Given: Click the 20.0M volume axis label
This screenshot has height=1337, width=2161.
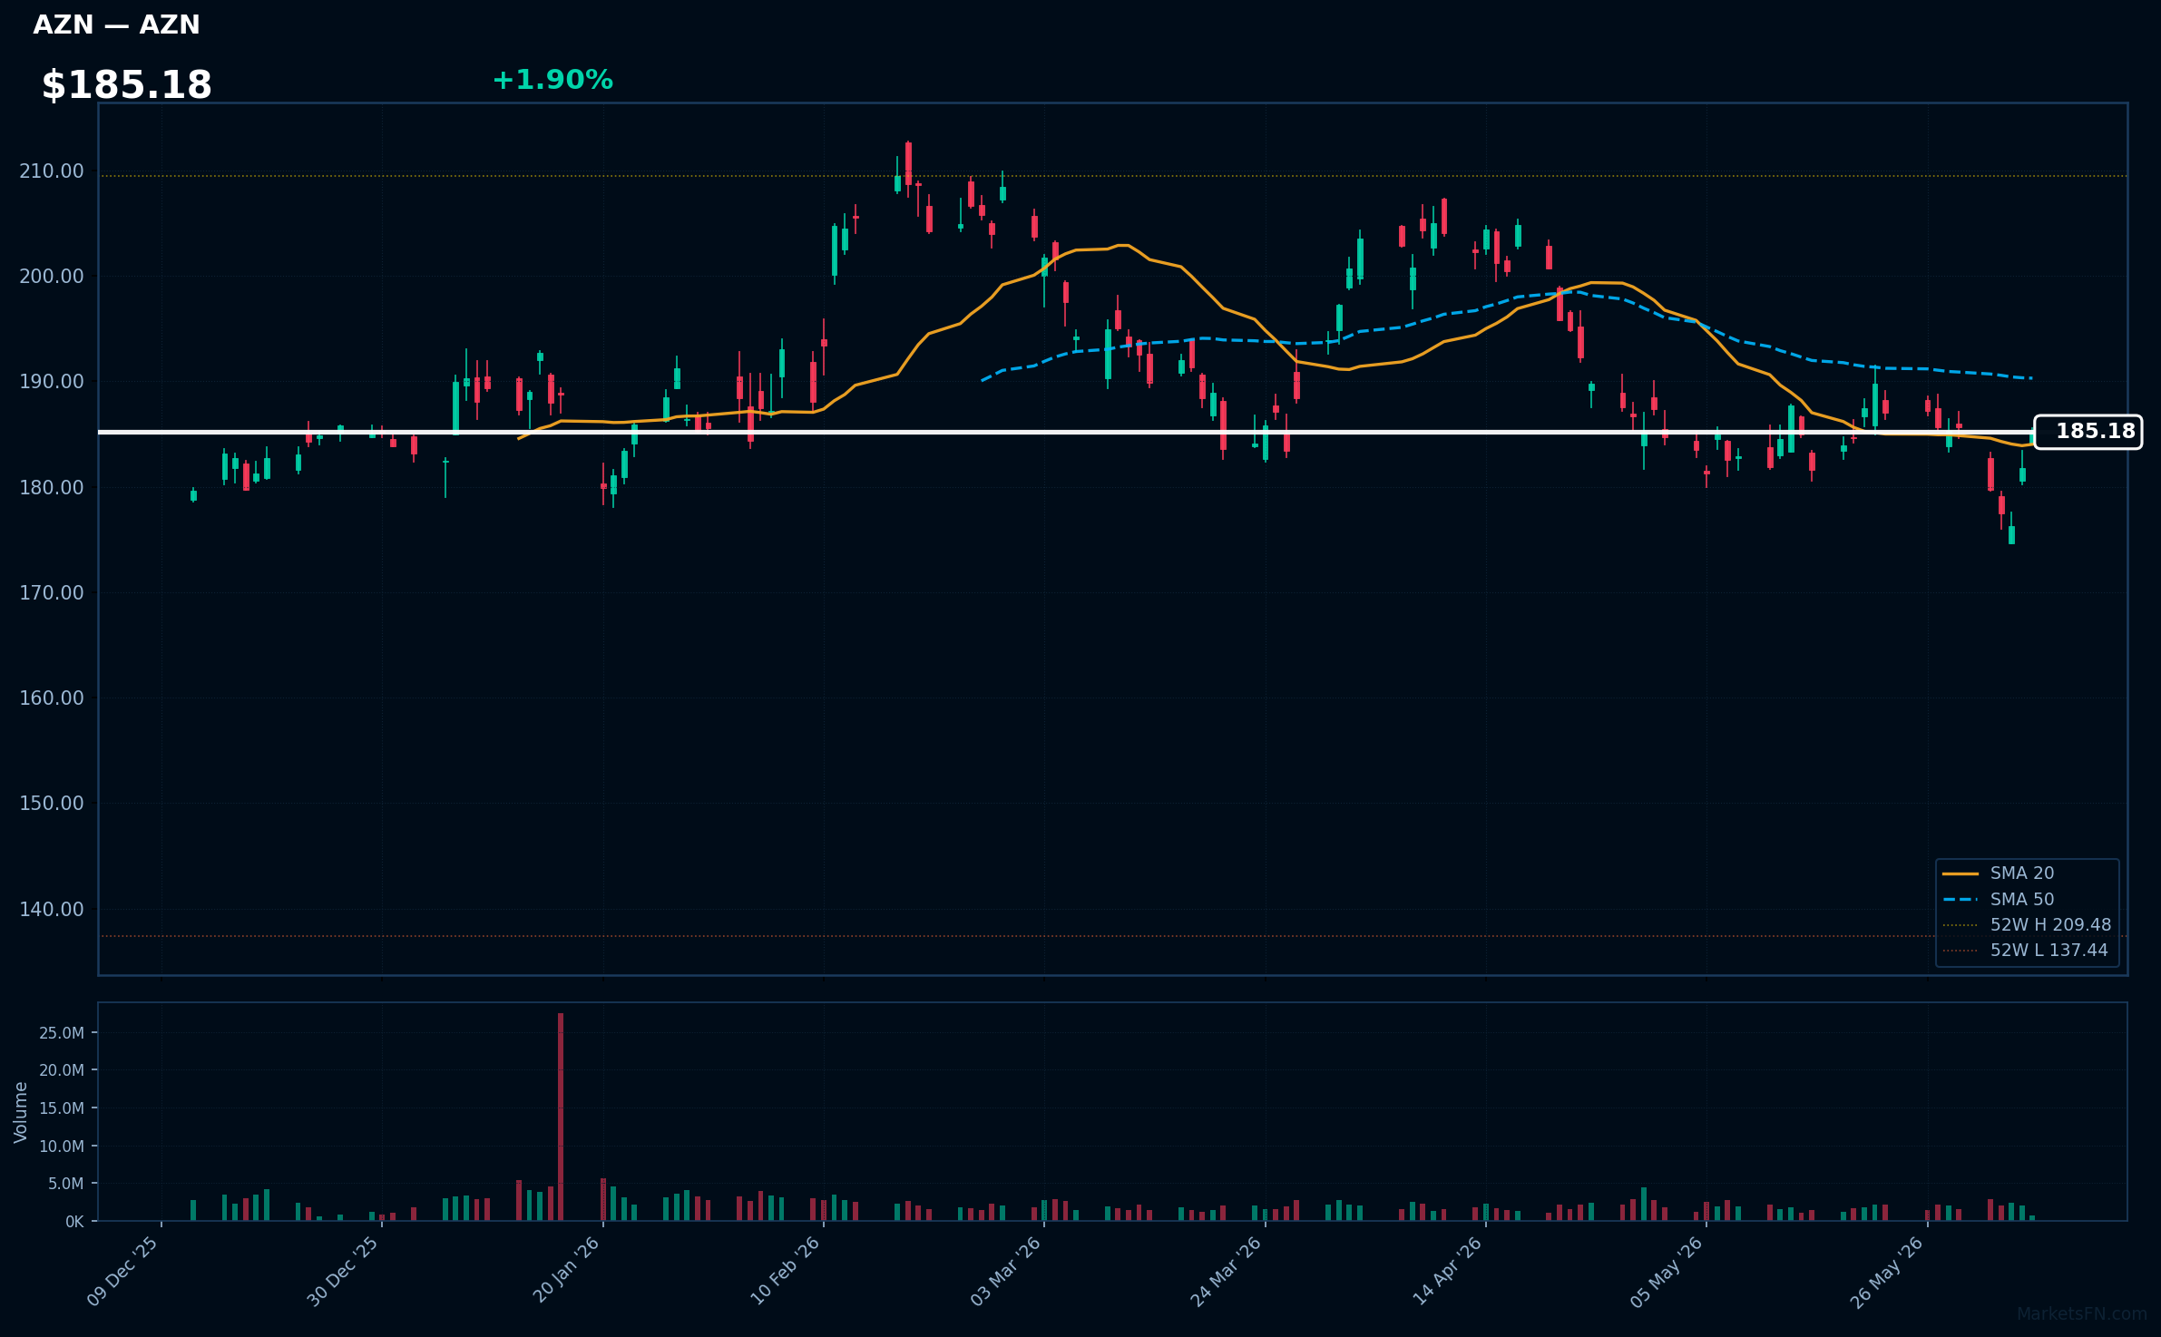Looking at the screenshot, I should 62,1070.
